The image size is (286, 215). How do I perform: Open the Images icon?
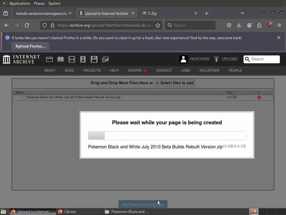(105, 59)
